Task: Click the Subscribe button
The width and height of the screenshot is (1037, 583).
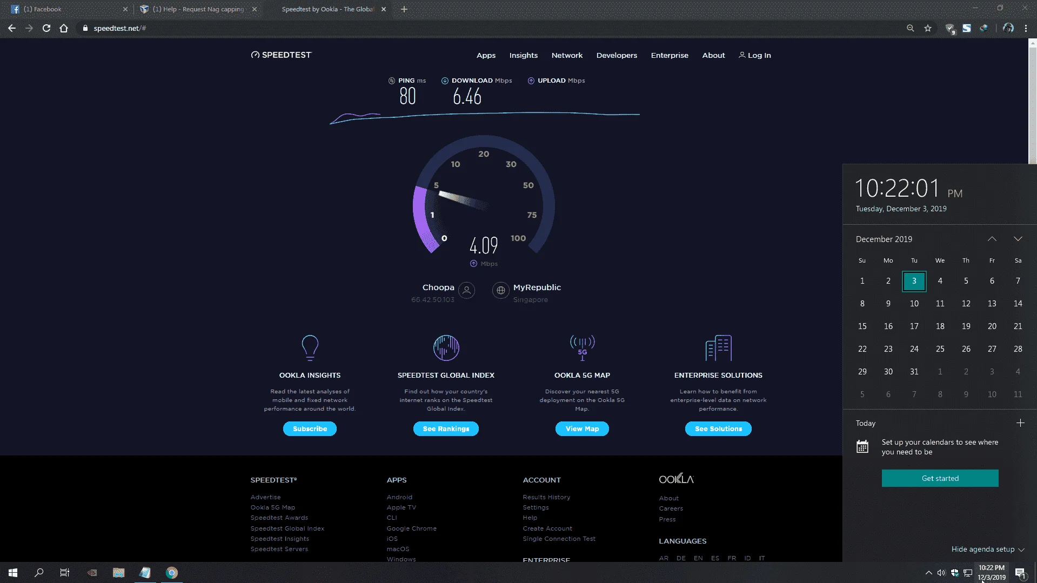Action: (310, 428)
